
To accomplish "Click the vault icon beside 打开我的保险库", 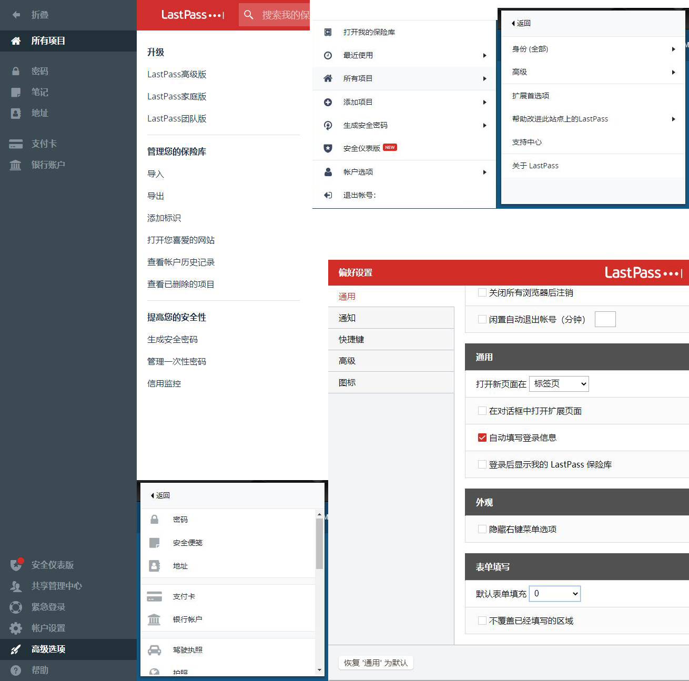I will click(x=328, y=32).
